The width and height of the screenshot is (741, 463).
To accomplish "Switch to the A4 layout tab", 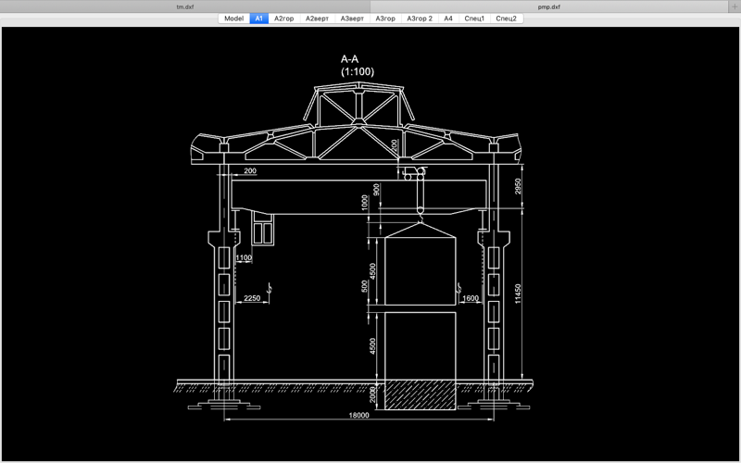I will point(448,19).
